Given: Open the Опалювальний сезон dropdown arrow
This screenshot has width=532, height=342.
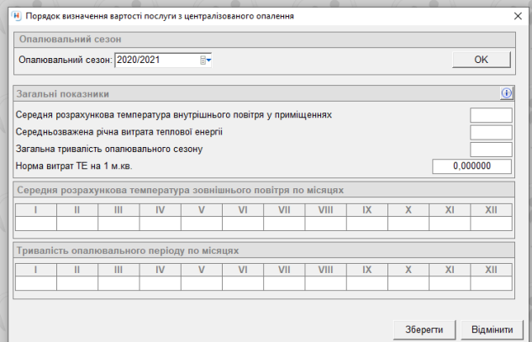Looking at the screenshot, I should coord(209,60).
